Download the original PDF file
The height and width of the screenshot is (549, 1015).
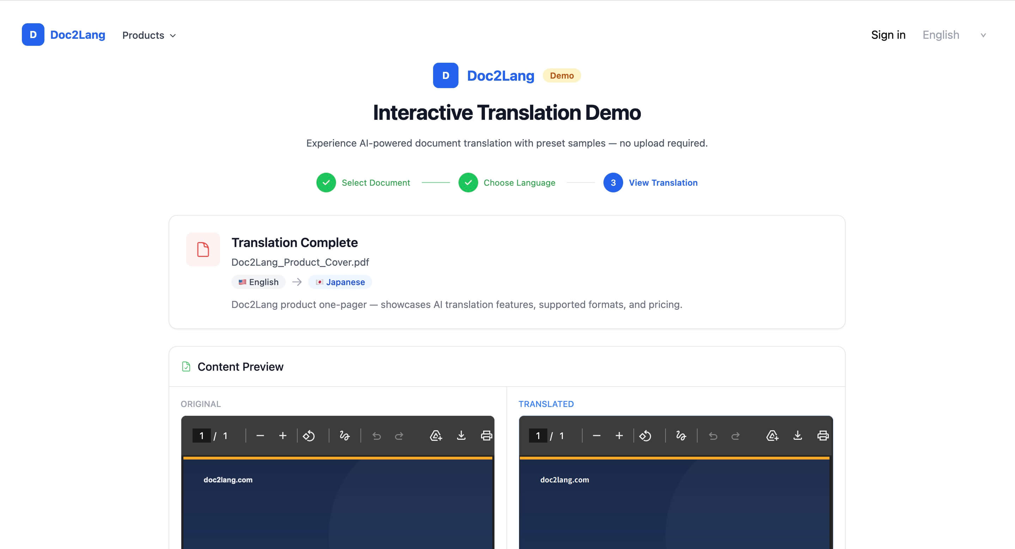tap(461, 436)
